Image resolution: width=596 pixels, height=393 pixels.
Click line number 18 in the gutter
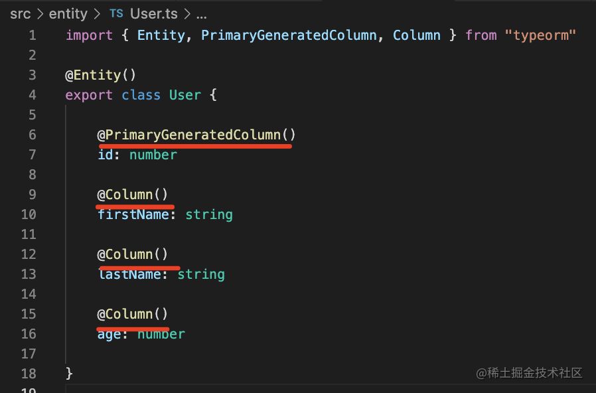29,374
